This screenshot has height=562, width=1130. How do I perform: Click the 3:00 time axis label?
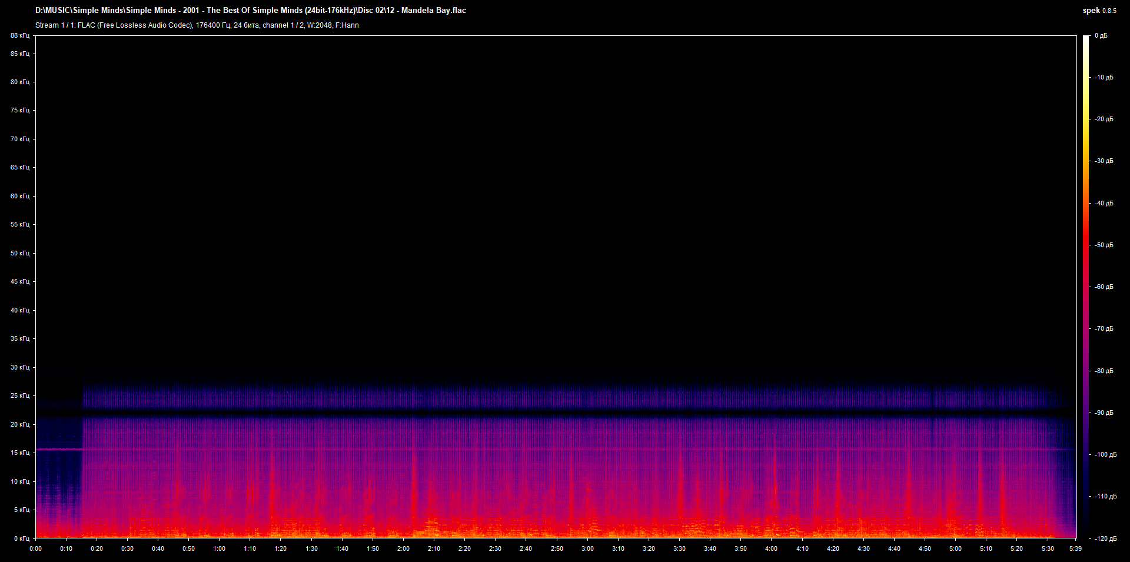click(x=587, y=548)
